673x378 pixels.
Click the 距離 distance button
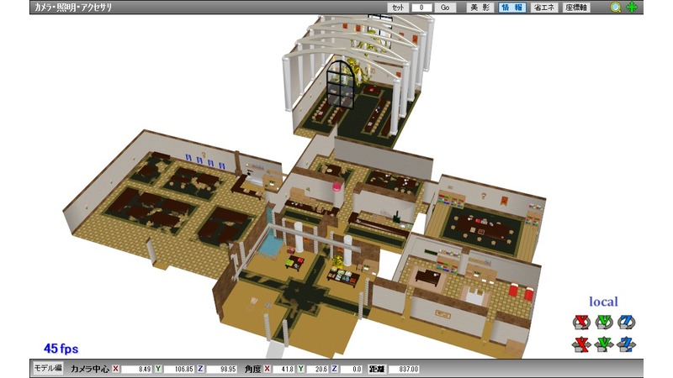coord(376,369)
